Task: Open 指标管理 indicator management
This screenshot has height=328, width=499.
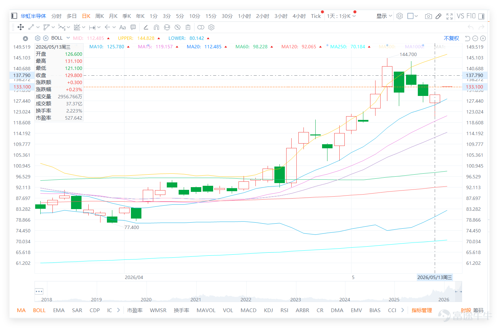Action: coord(422,310)
